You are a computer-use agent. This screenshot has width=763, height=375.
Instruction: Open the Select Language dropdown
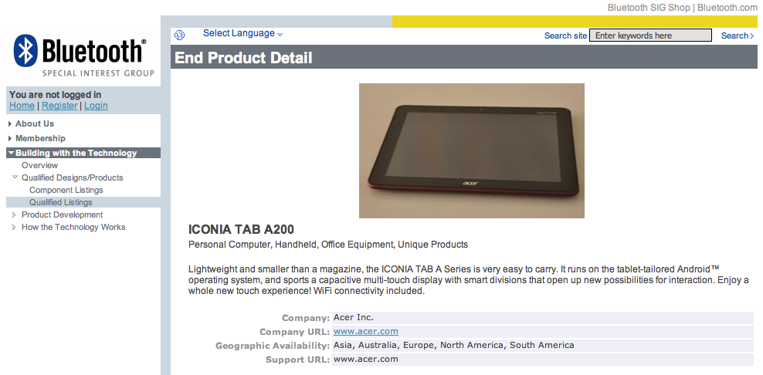(242, 33)
